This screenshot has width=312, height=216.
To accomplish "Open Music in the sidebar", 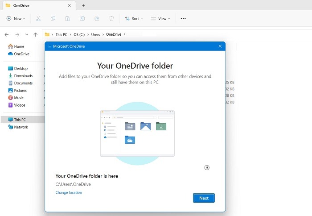I will 16,98.
